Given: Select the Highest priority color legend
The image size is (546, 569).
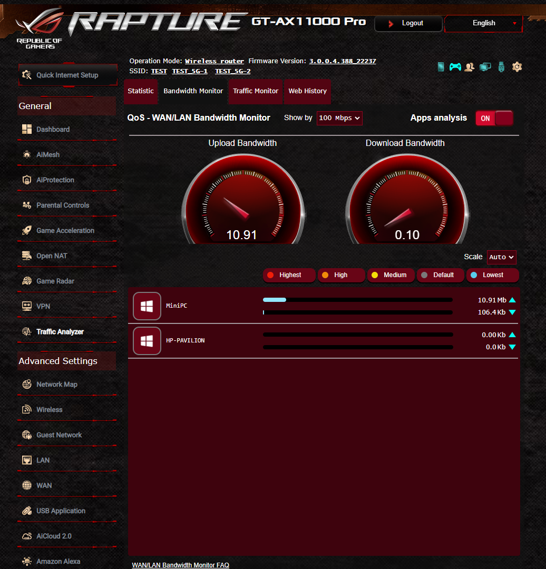Looking at the screenshot, I should (289, 275).
